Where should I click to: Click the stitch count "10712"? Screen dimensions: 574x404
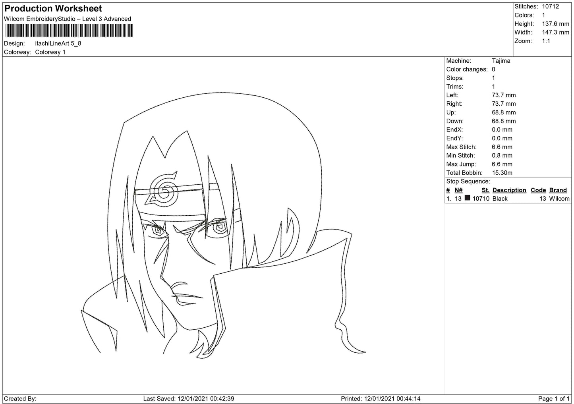tap(551, 6)
